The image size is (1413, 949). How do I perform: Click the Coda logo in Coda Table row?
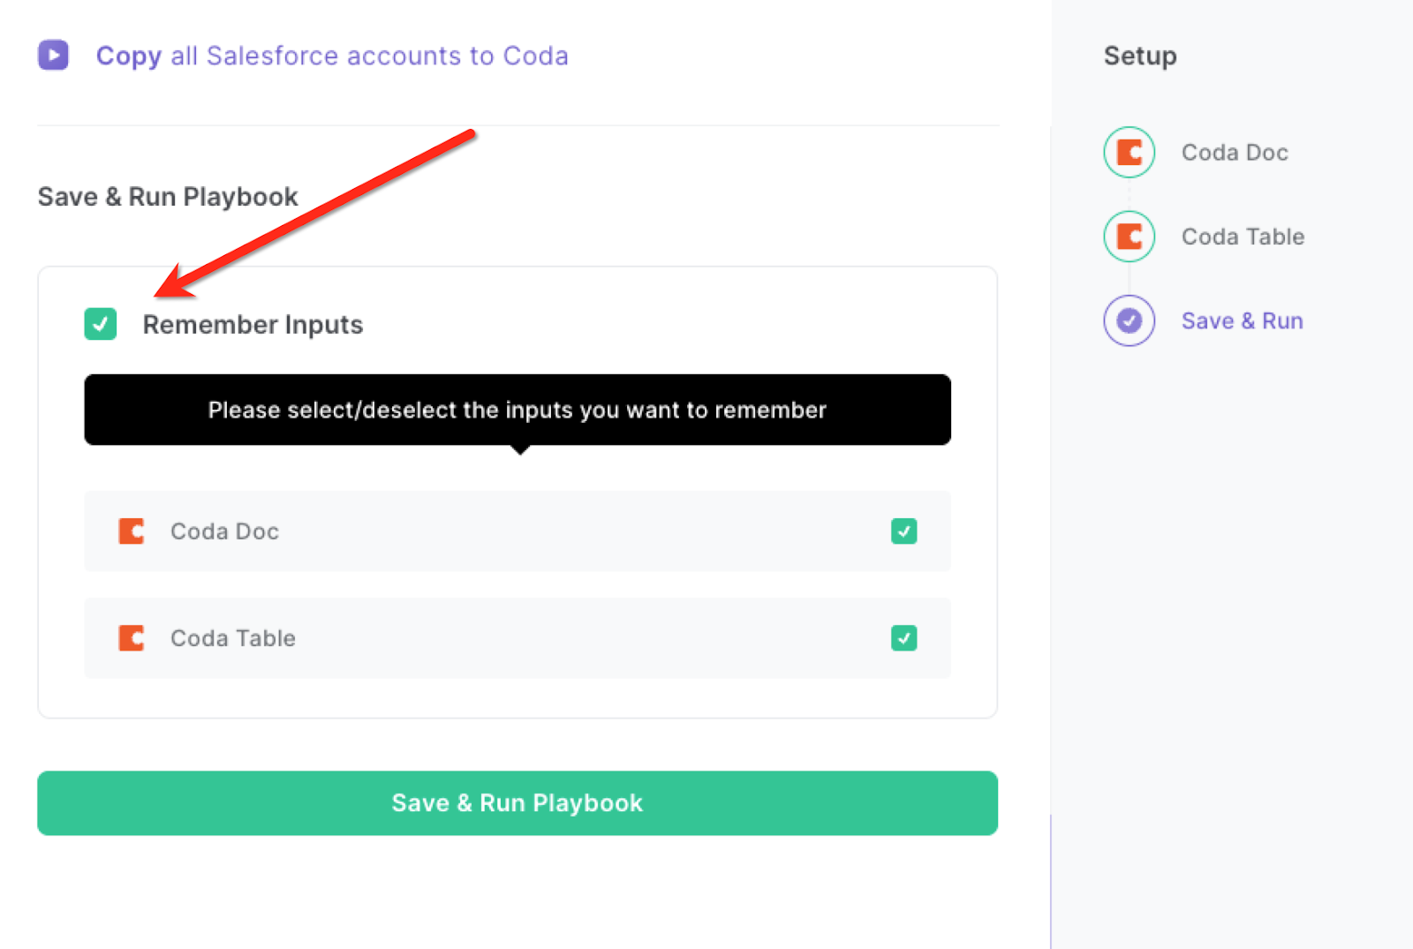tap(132, 638)
